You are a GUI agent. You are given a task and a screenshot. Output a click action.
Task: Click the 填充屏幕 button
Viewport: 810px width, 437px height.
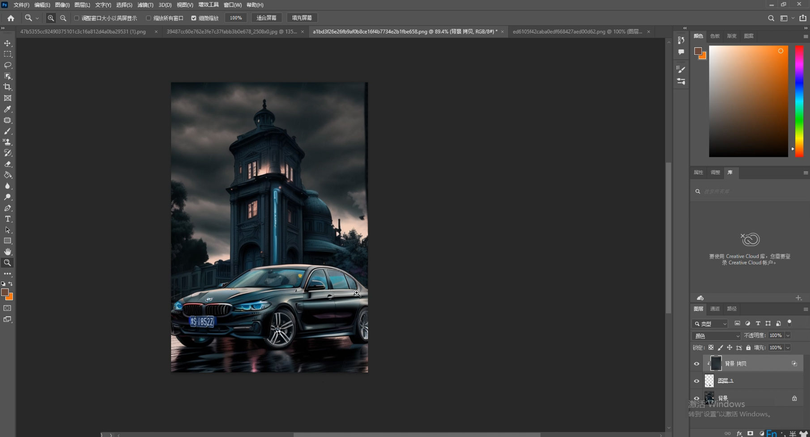[302, 18]
